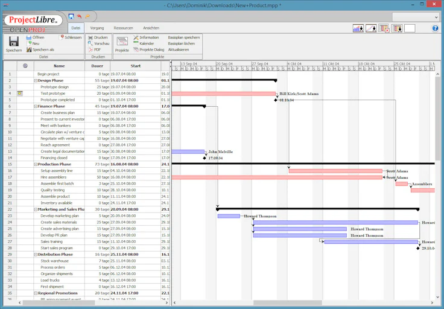
Task: Collapse the Marketing and Sales Phase group
Action: 36,209
